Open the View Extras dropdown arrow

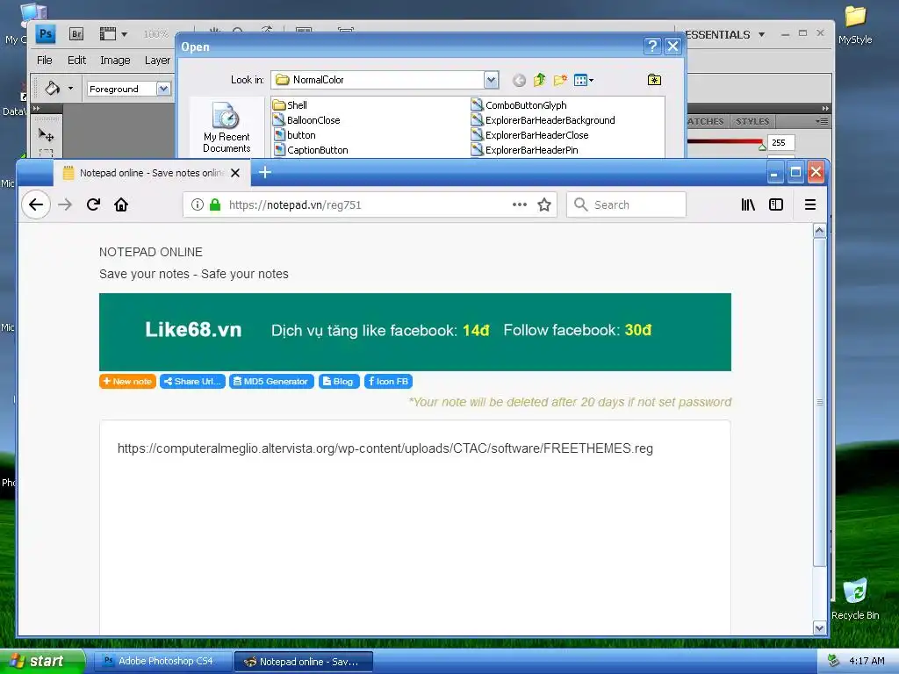coord(124,34)
